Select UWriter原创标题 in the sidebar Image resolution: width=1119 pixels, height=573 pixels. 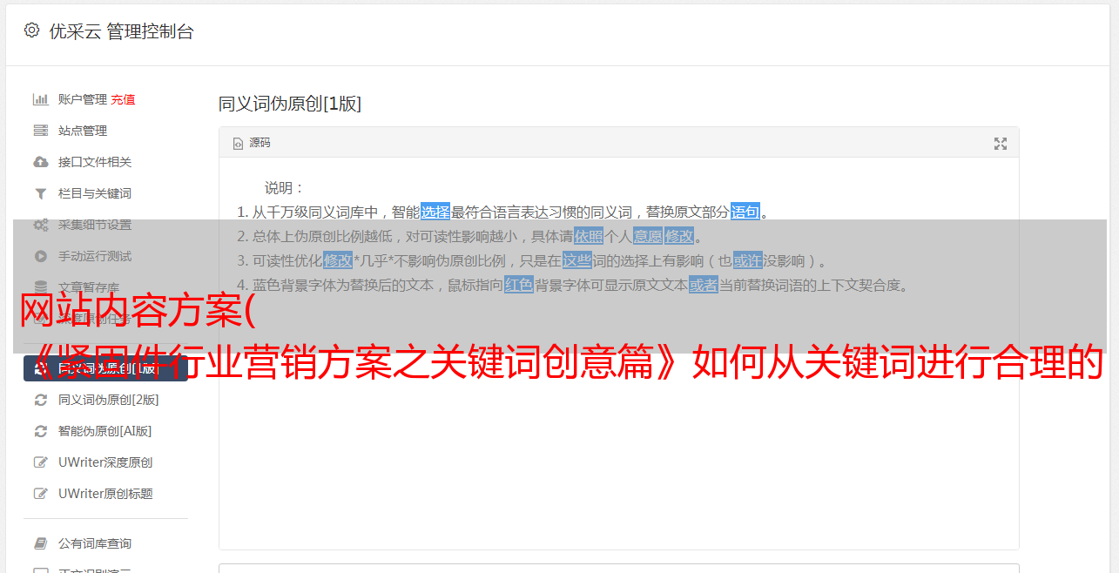105,494
